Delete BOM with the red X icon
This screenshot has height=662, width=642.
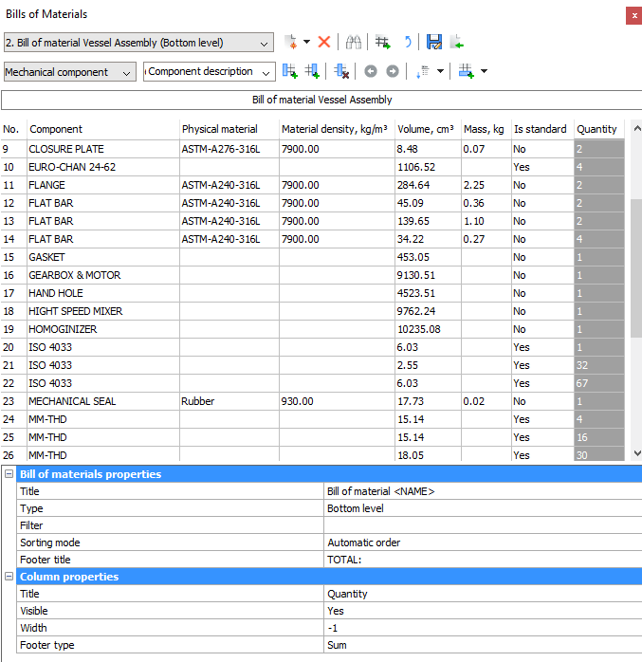pyautogui.click(x=323, y=43)
